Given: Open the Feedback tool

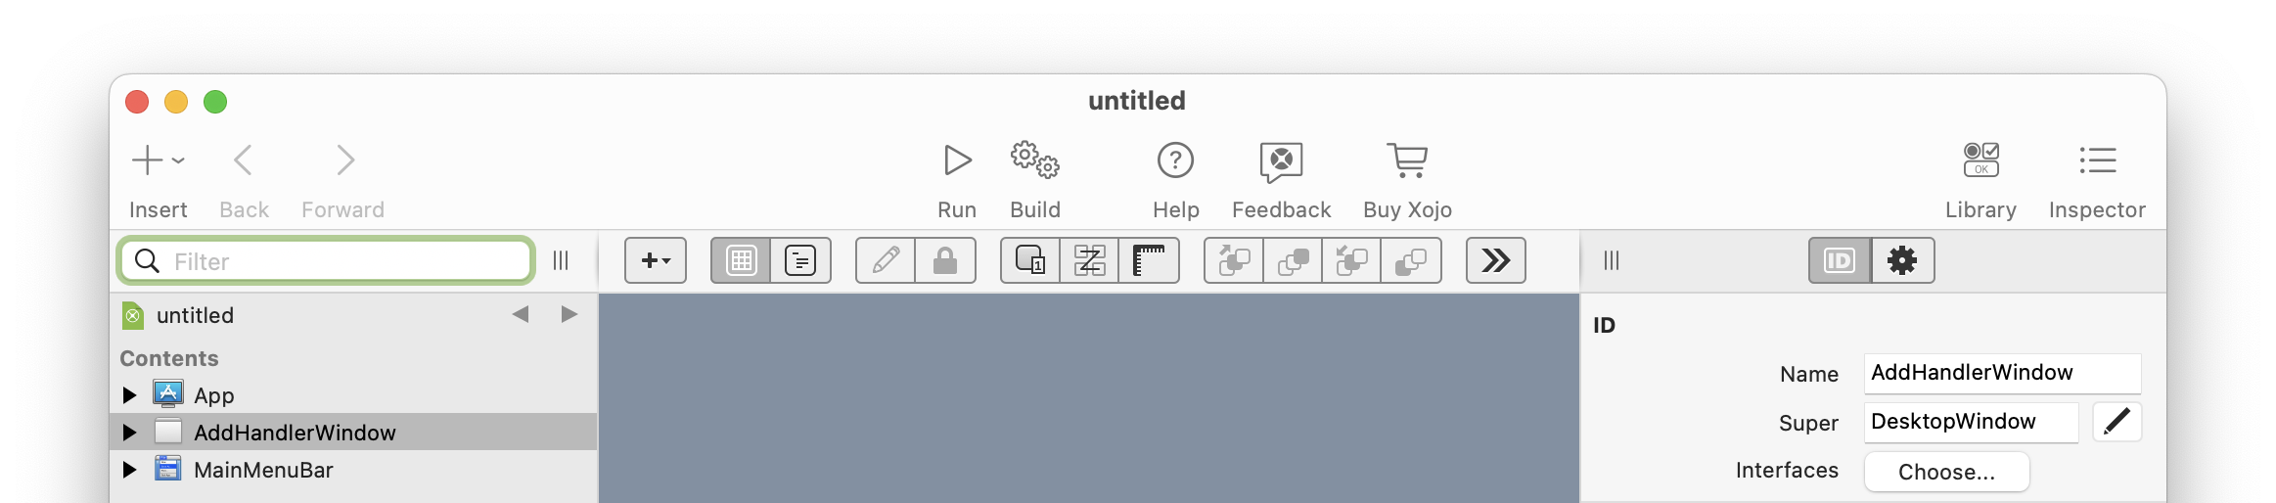Looking at the screenshot, I should pos(1280,160).
